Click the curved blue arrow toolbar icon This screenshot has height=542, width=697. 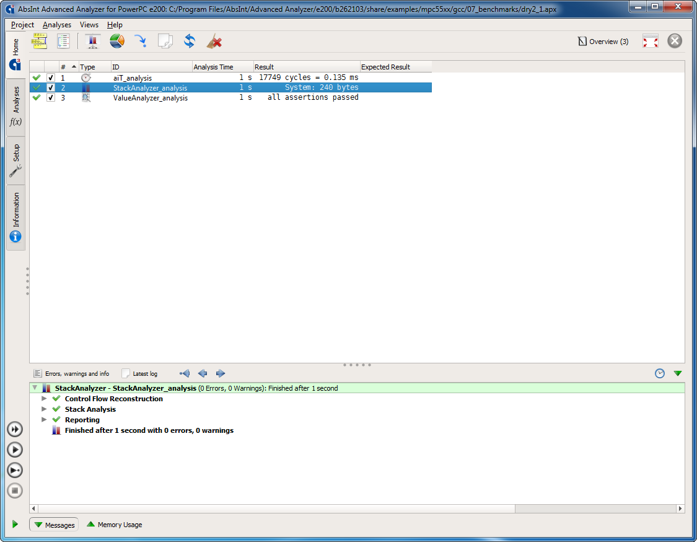(141, 41)
